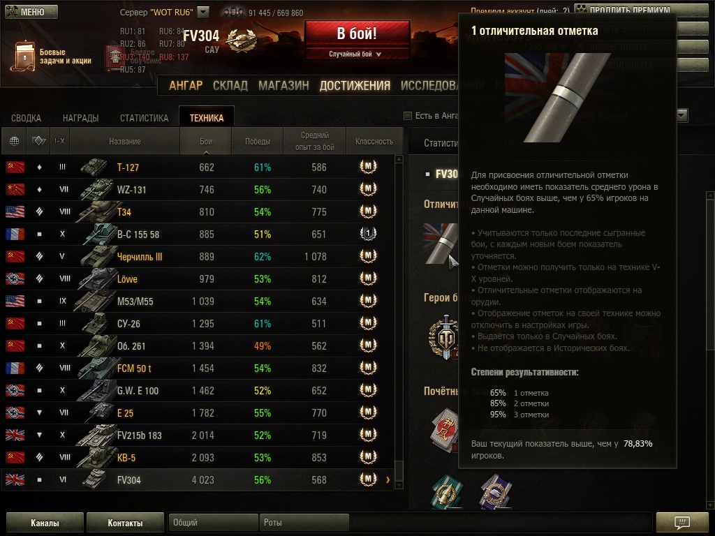Viewport: 715px width, 536px height.
Task: Click the gun mark barrel achievement icon
Action: click(x=441, y=244)
